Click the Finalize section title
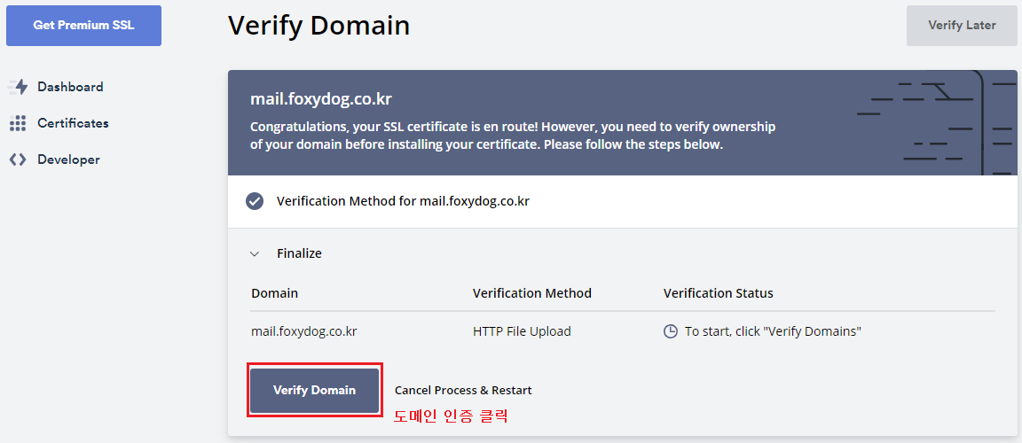Image resolution: width=1022 pixels, height=443 pixels. point(299,253)
